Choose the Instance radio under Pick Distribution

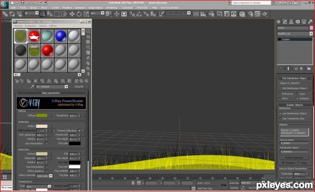click(x=297, y=99)
